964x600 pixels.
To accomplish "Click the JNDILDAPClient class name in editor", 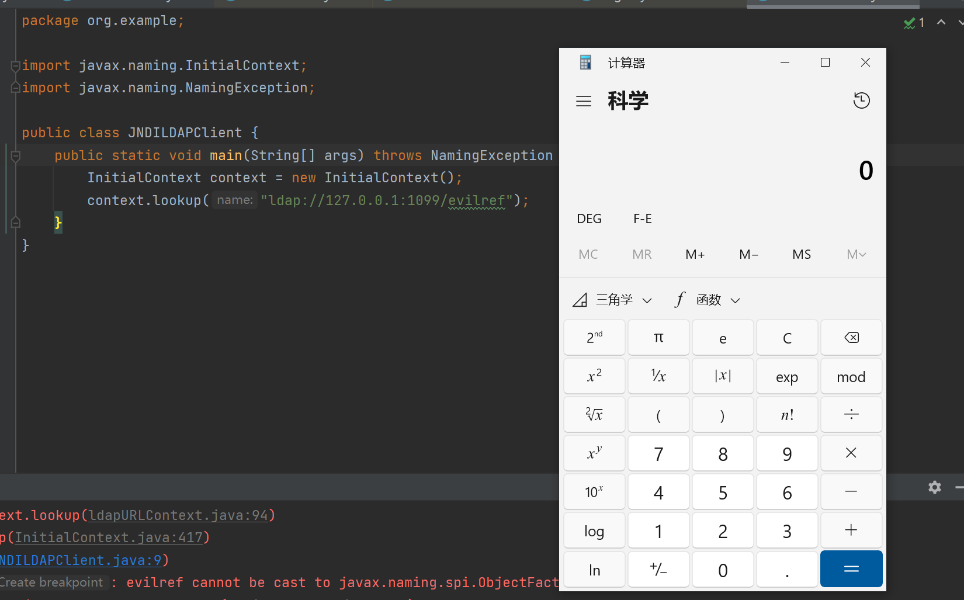I will [185, 133].
